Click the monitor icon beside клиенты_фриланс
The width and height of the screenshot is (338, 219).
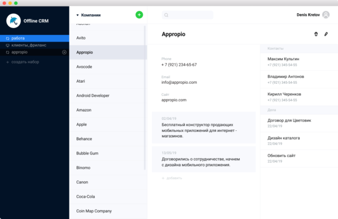[7, 45]
